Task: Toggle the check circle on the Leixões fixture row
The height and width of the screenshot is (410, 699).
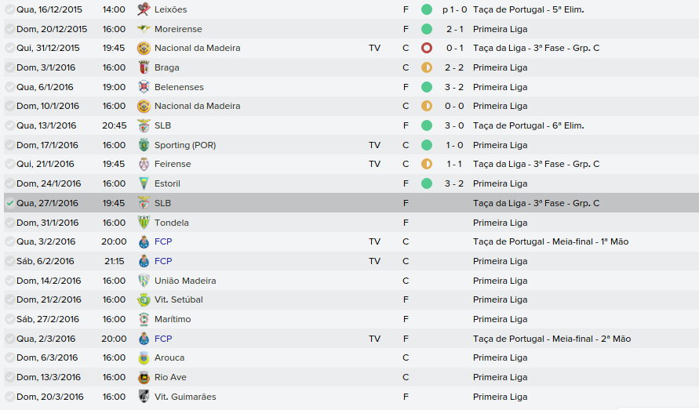Action: 9,9
